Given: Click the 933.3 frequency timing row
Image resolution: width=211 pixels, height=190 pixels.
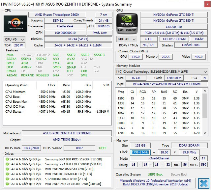Looking at the screenshot, I should click(159, 118).
